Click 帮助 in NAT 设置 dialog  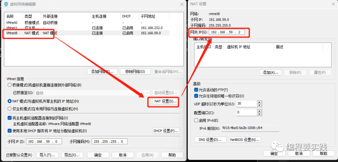pos(323,154)
